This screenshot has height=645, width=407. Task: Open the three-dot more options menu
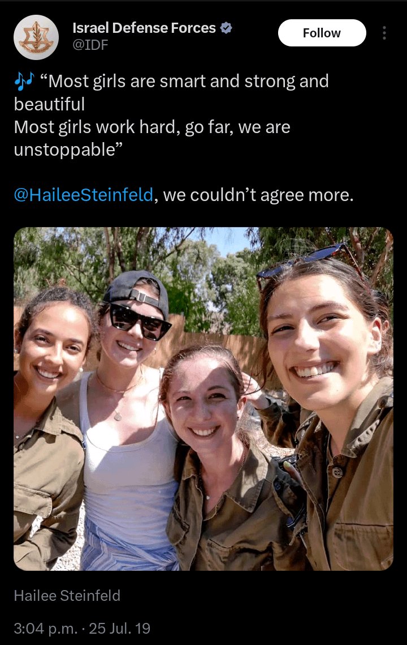click(x=384, y=33)
